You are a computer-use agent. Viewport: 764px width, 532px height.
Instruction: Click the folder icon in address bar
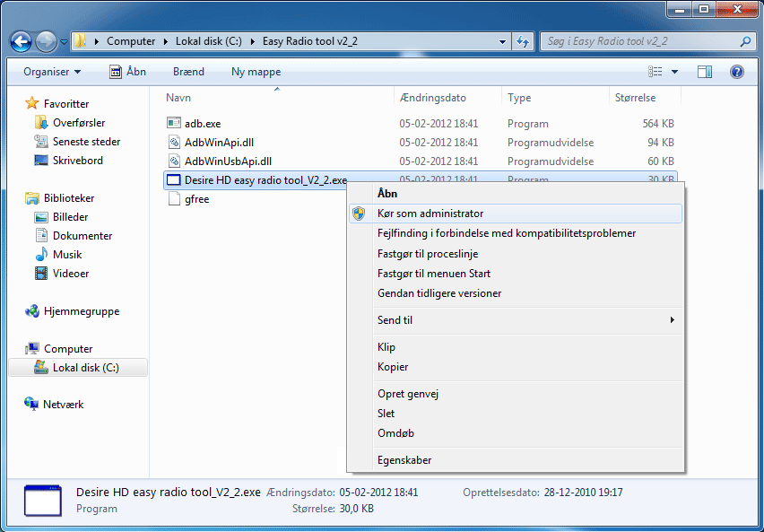[x=81, y=41]
